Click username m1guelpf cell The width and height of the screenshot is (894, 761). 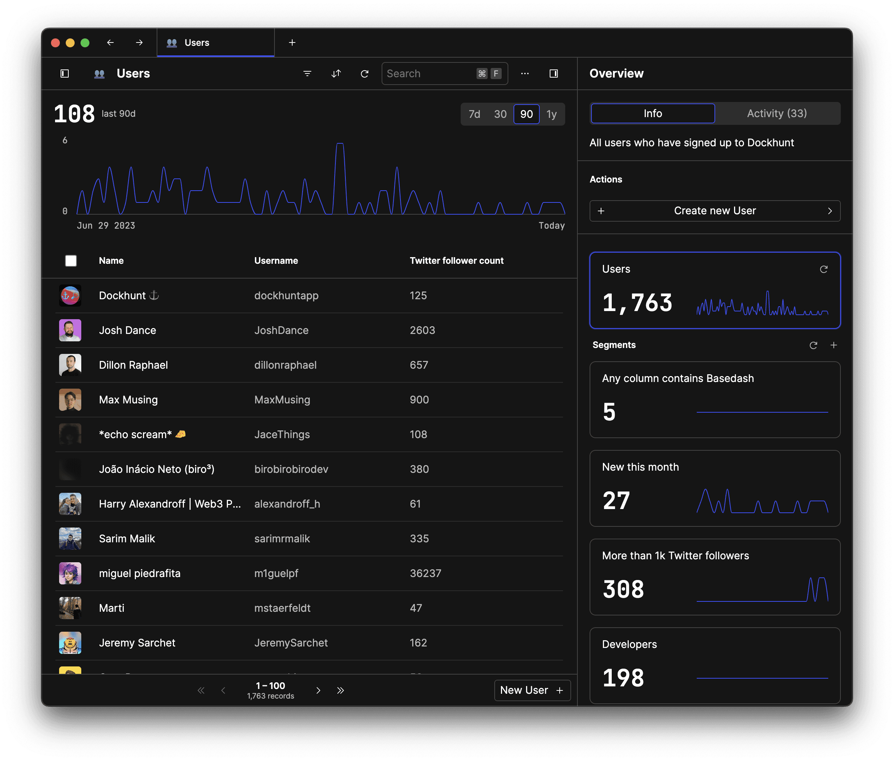(276, 574)
